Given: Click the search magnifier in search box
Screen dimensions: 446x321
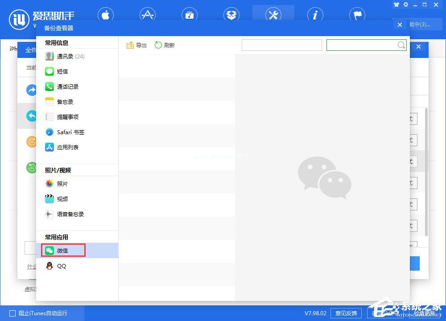Looking at the screenshot, I should pyautogui.click(x=401, y=45).
